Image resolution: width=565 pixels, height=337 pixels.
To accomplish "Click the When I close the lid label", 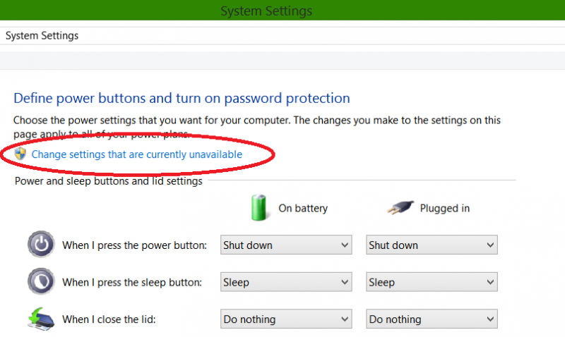I will (109, 319).
